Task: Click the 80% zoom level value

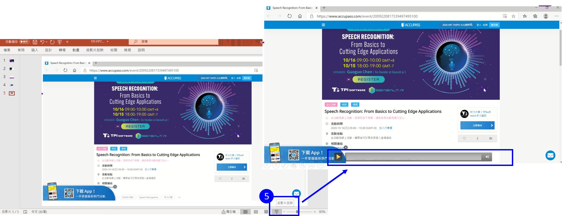Action: click(x=322, y=212)
